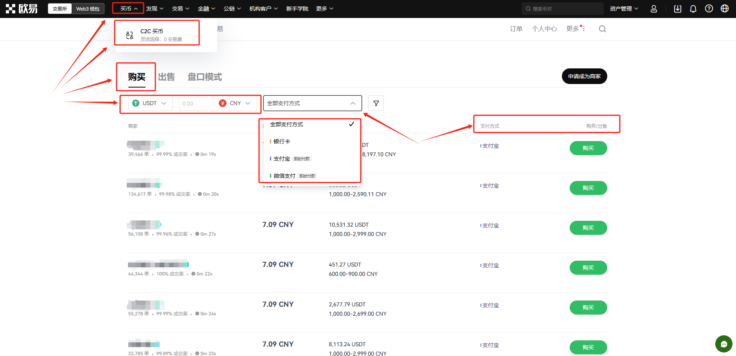The width and height of the screenshot is (736, 356).
Task: Click the C2C 买币 icon
Action: coord(130,35)
